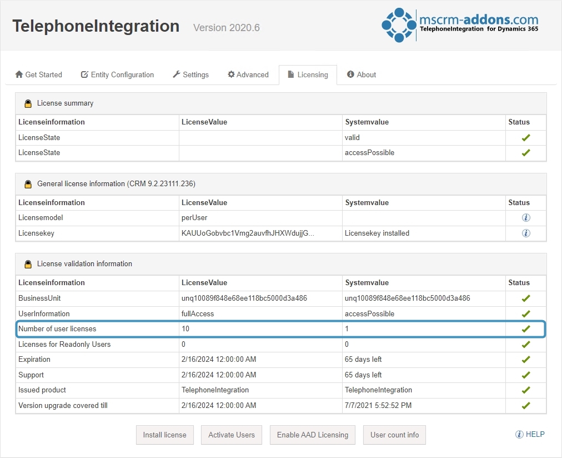Click 'General license information (CRM 9.2.23111.236)' heading

(x=116, y=184)
